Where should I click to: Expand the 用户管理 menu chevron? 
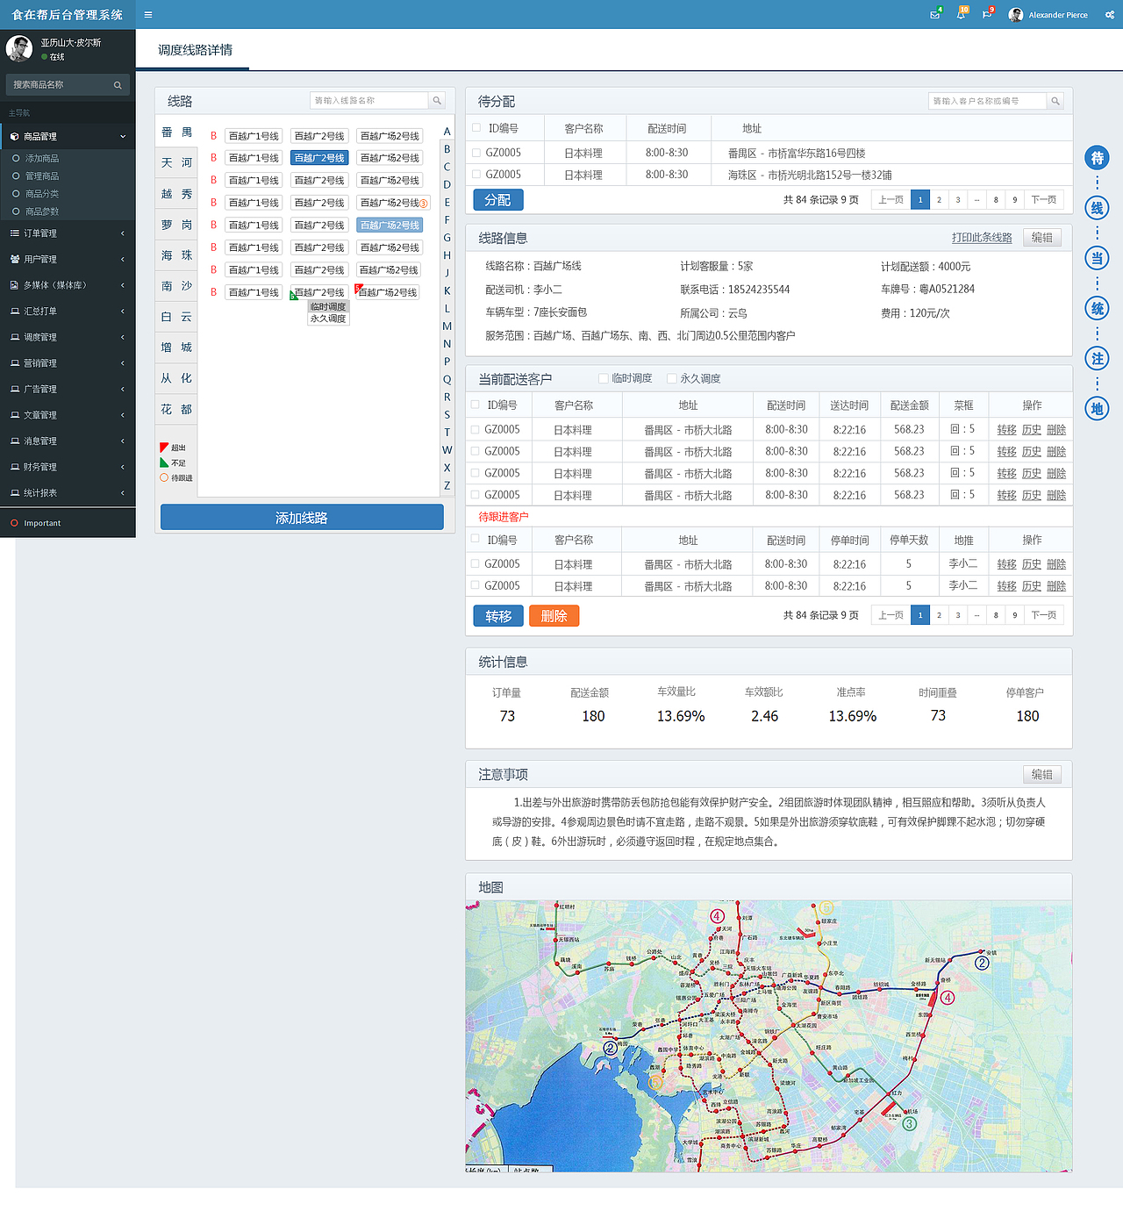pos(123,260)
